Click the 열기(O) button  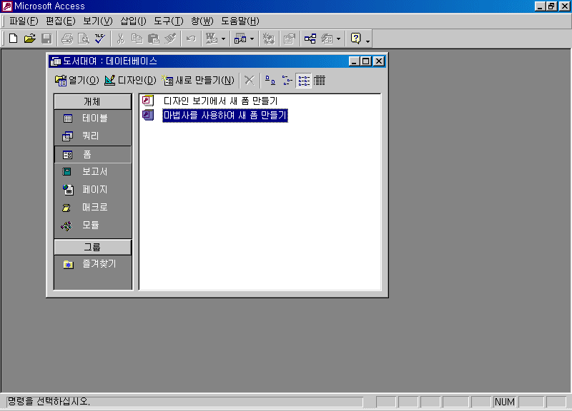pyautogui.click(x=77, y=80)
